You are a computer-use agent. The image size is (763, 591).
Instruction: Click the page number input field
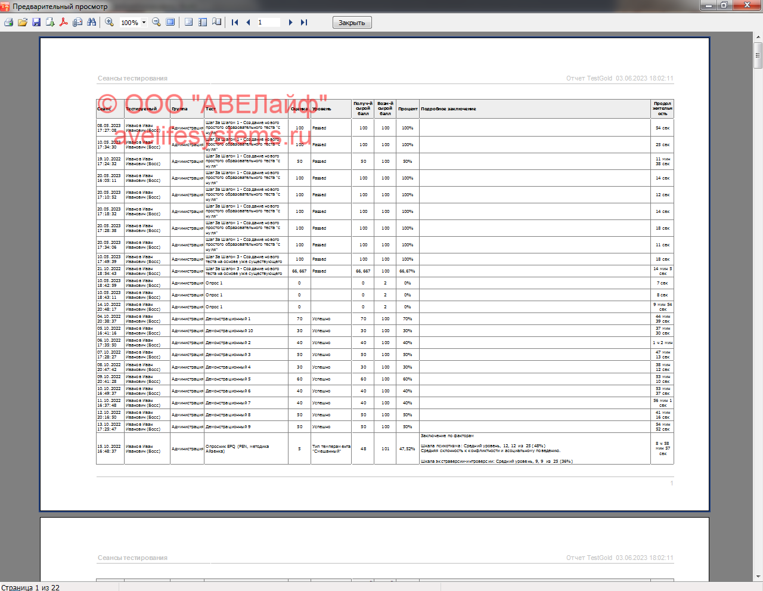tap(268, 22)
